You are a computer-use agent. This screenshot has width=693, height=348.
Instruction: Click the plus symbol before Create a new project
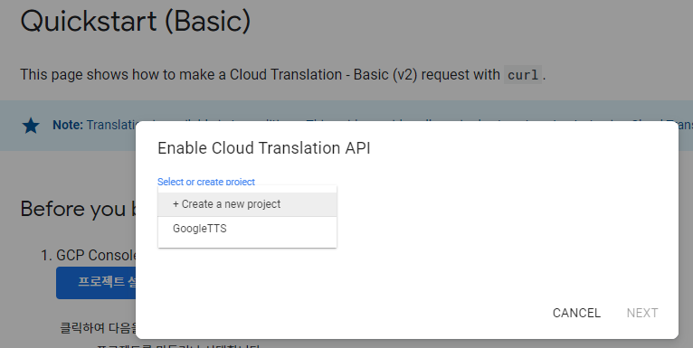point(176,204)
